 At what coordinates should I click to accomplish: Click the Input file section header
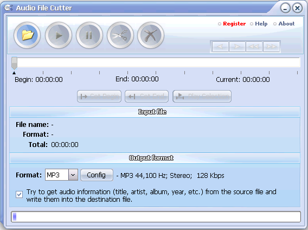[x=155, y=112]
